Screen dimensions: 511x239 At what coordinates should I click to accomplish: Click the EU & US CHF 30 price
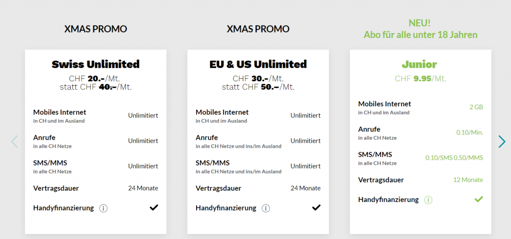pos(258,78)
